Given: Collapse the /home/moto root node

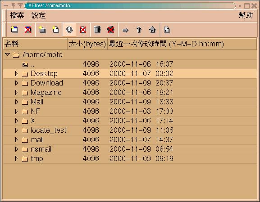Looking at the screenshot, I should [8, 54].
